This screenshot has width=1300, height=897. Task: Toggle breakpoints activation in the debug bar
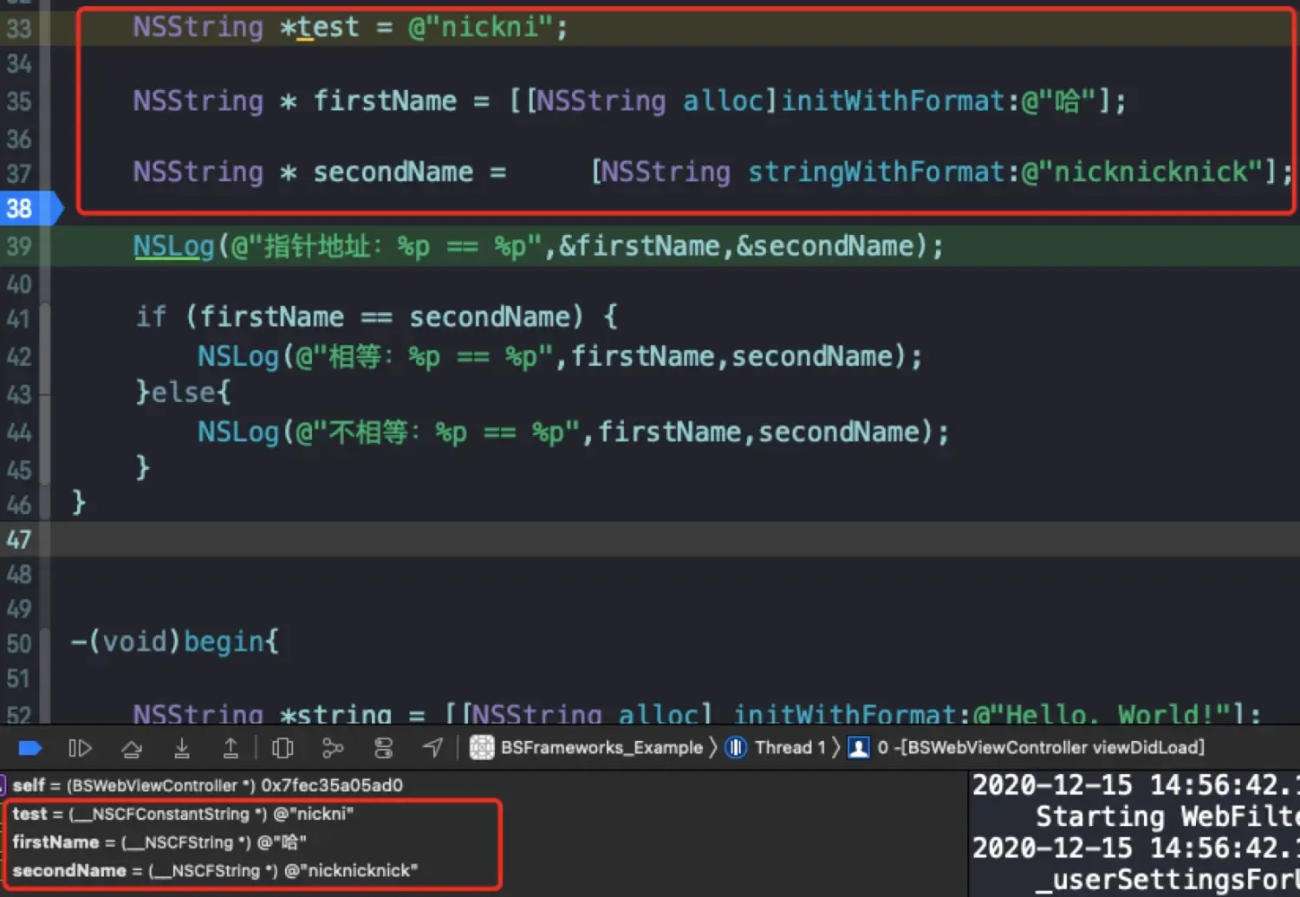29,747
